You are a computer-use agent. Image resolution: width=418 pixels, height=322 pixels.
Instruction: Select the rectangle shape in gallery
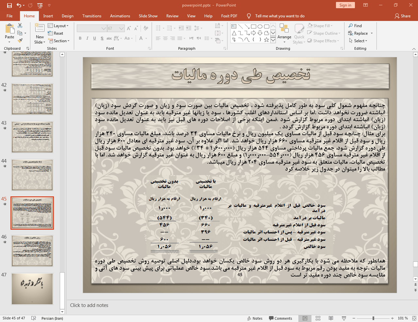[253, 27]
